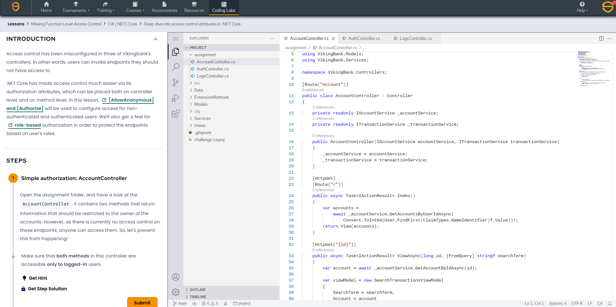Click the Accounts icon in activity bar
This screenshot has height=307, width=616.
point(176,277)
